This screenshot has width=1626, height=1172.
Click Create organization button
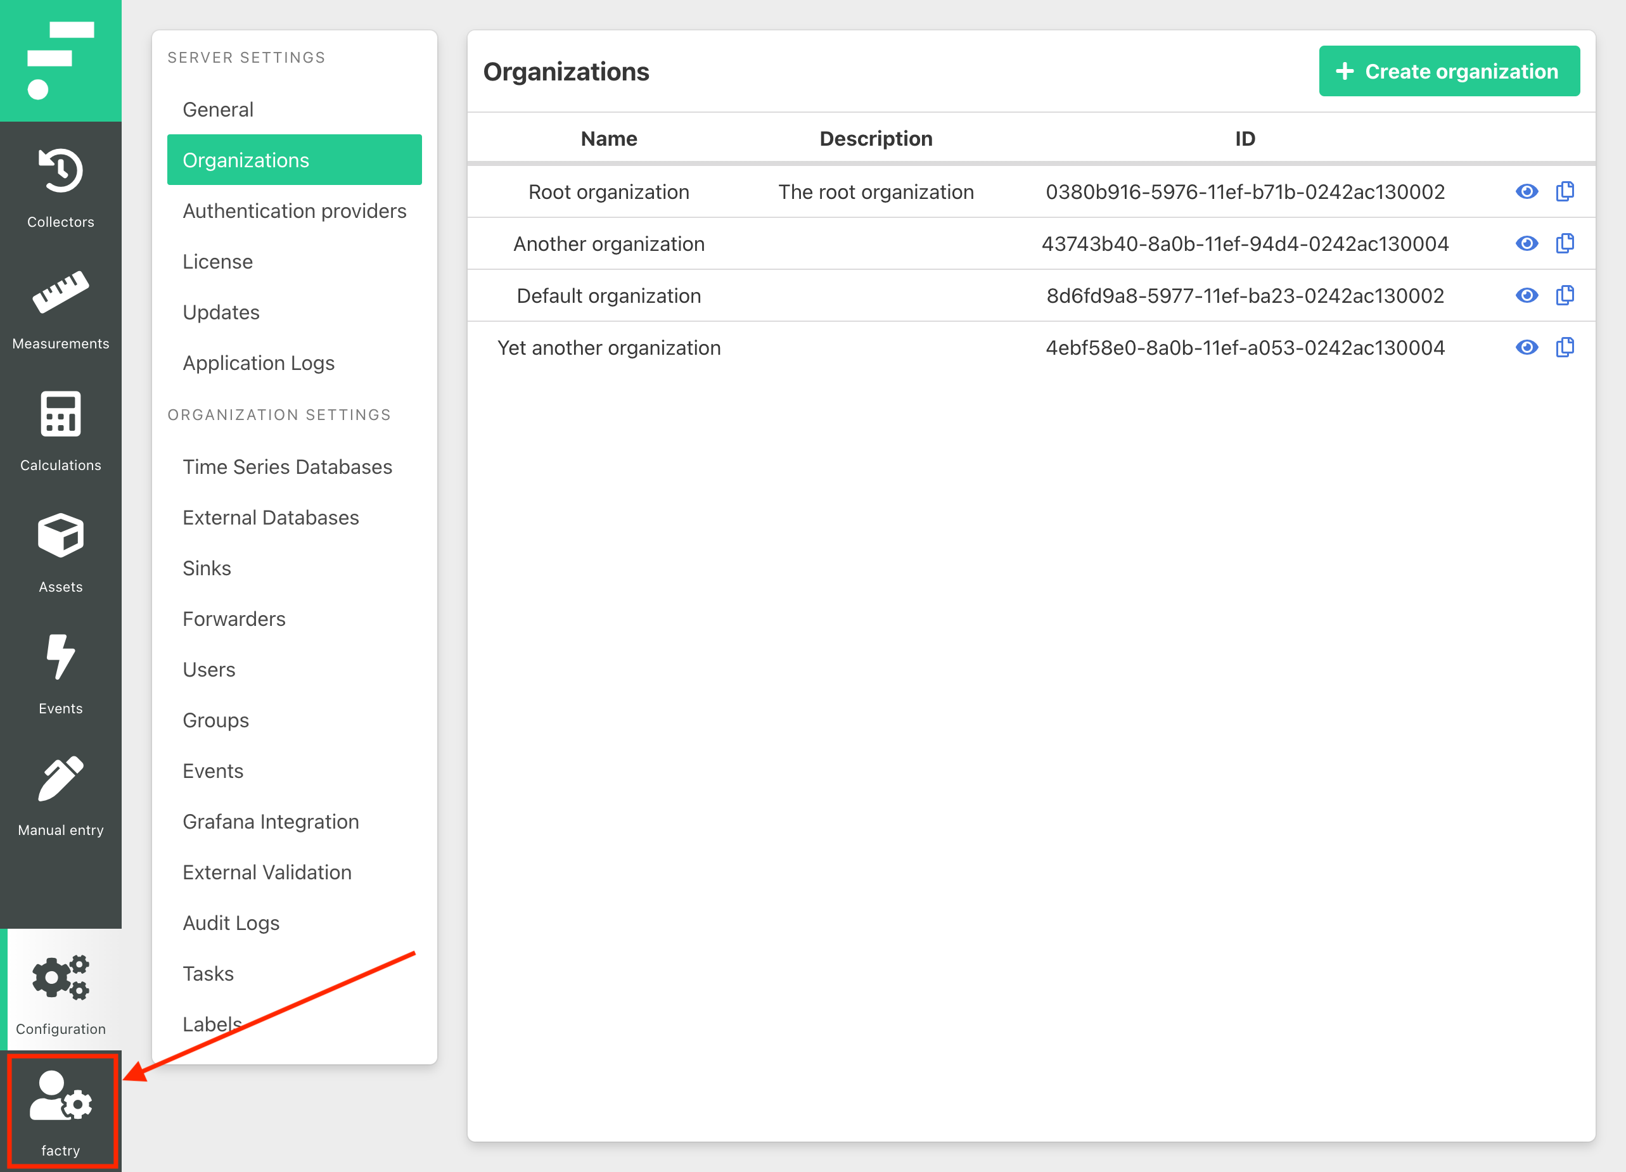pos(1449,71)
